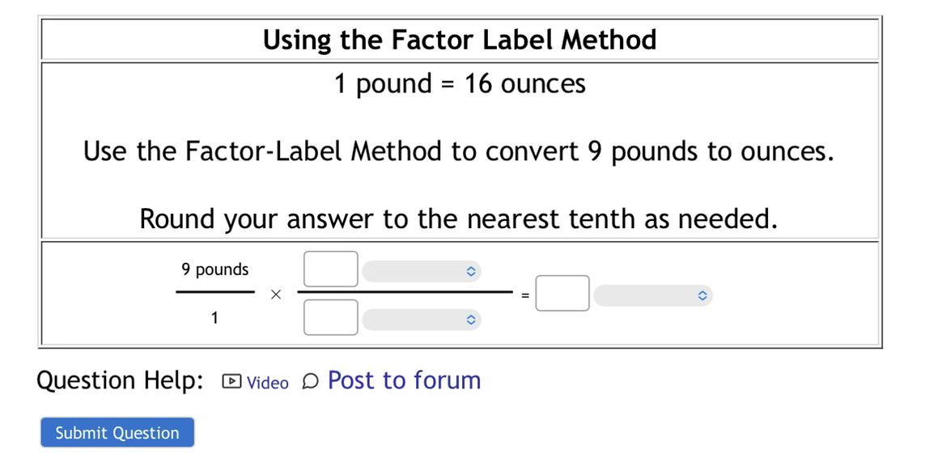Image resolution: width=942 pixels, height=471 pixels.
Task: Click the numerator unit selector chevron arrows
Action: tap(471, 272)
